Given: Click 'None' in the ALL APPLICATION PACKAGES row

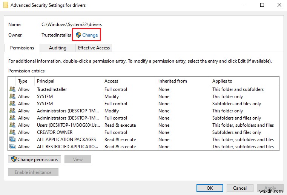Looking at the screenshot, I should (x=164, y=139).
